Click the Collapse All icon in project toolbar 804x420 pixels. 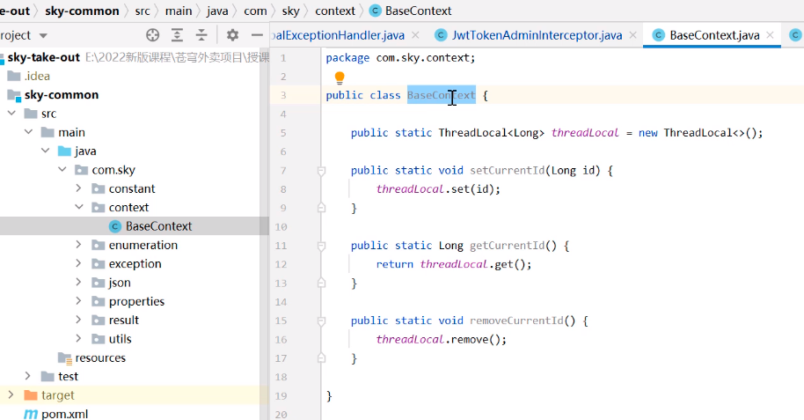click(x=201, y=35)
